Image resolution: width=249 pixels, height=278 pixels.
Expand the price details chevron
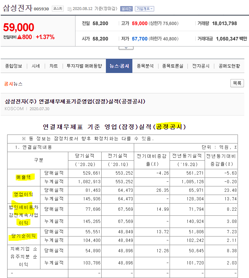(x=126, y=48)
